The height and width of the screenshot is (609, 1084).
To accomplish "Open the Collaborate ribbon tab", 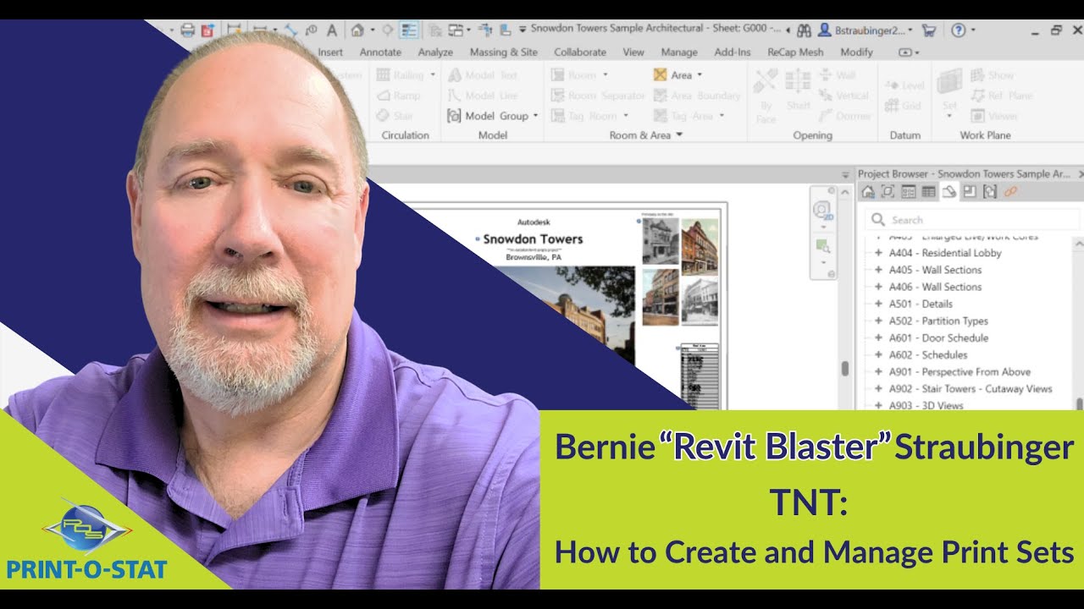I will pos(580,52).
